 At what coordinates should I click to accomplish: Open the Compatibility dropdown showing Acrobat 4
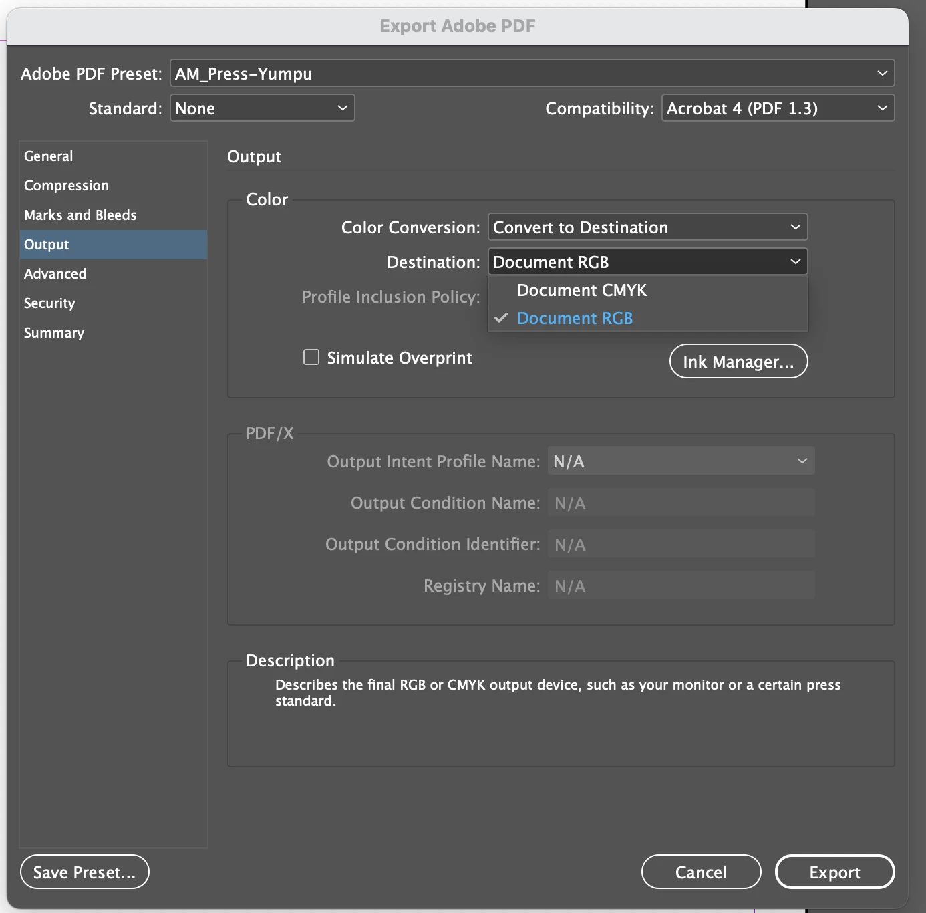click(x=778, y=108)
